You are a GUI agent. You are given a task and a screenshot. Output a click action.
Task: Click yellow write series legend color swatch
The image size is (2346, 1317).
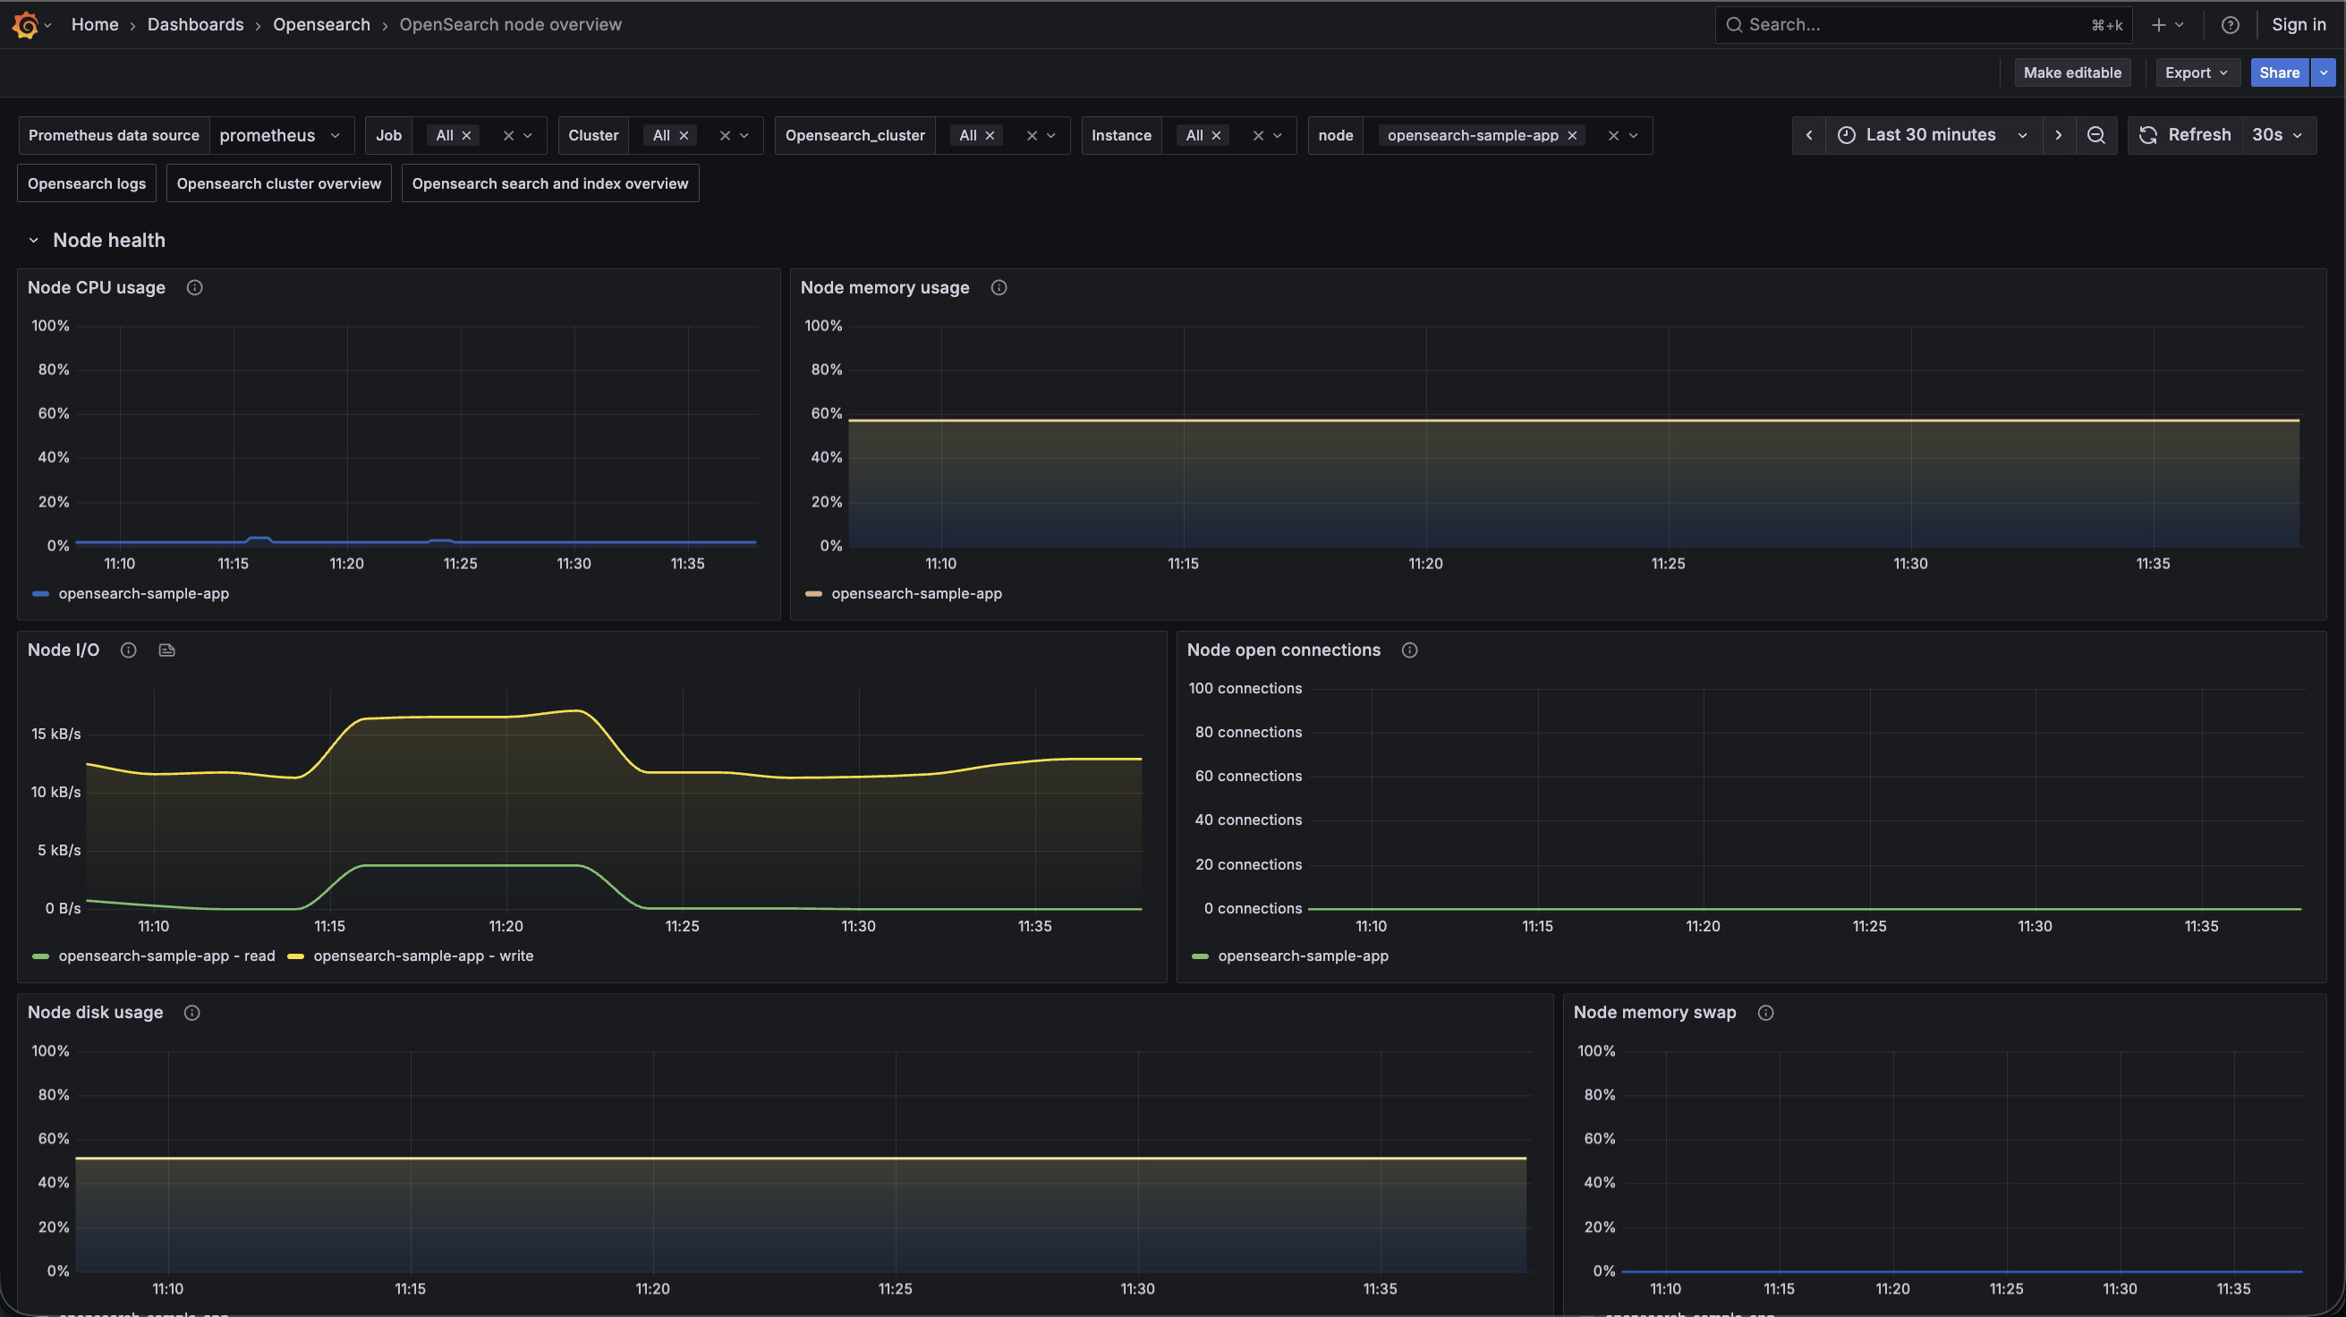click(x=295, y=956)
